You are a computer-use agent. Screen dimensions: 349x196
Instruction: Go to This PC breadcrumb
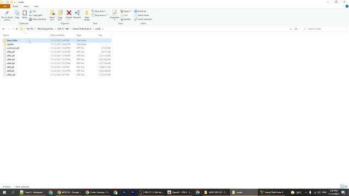30,29
